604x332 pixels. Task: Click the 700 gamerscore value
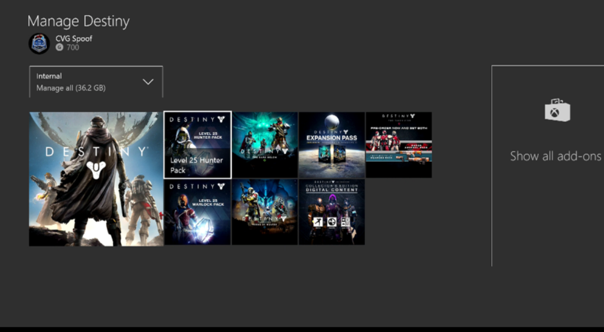72,48
